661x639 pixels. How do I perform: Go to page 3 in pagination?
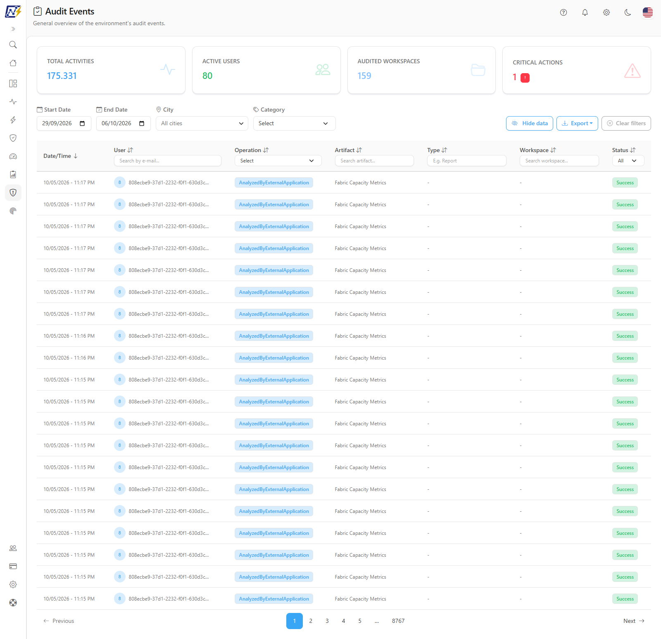pyautogui.click(x=327, y=621)
